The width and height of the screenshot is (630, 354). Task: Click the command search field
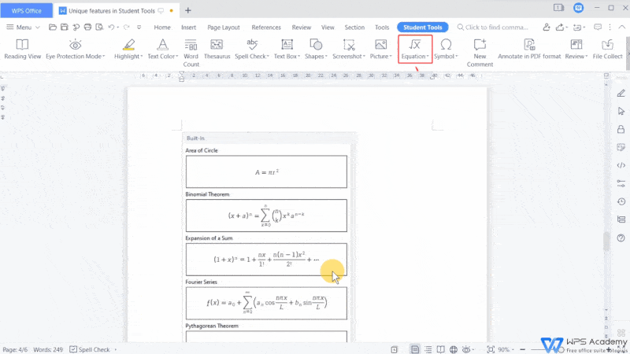(x=493, y=28)
